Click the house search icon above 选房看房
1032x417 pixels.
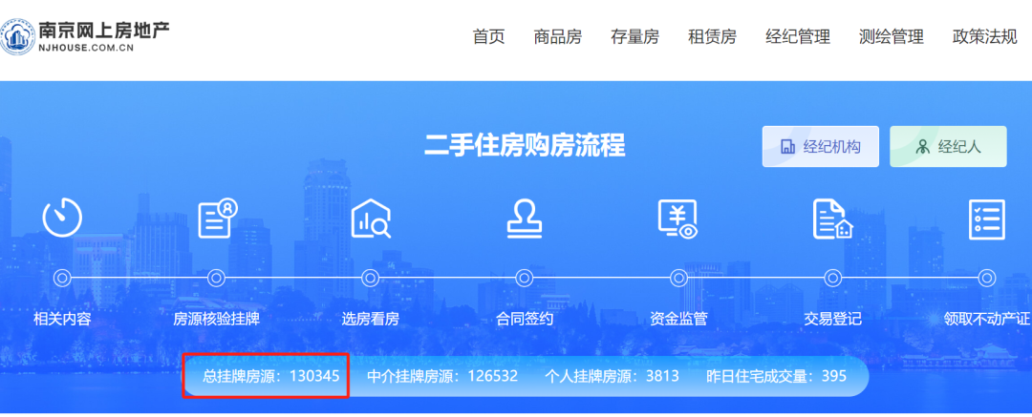click(371, 218)
